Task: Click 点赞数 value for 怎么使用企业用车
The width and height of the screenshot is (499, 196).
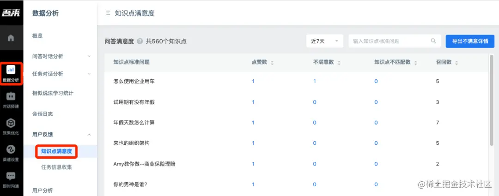Action: 253,81
